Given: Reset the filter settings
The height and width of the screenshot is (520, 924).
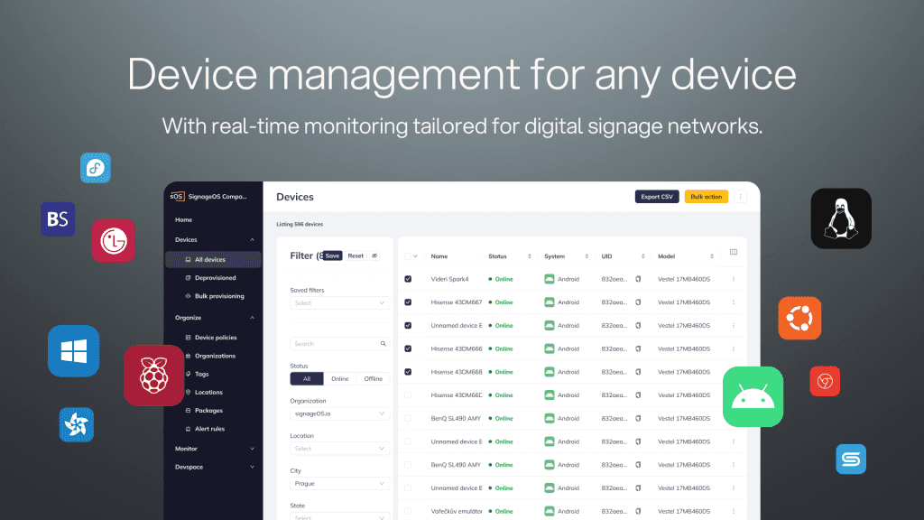Looking at the screenshot, I should [356, 255].
